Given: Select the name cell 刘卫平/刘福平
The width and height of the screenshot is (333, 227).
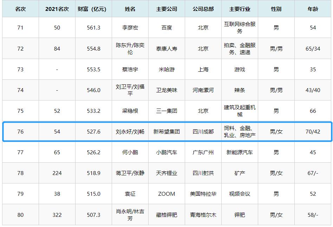Looking at the screenshot, I should 130,90.
